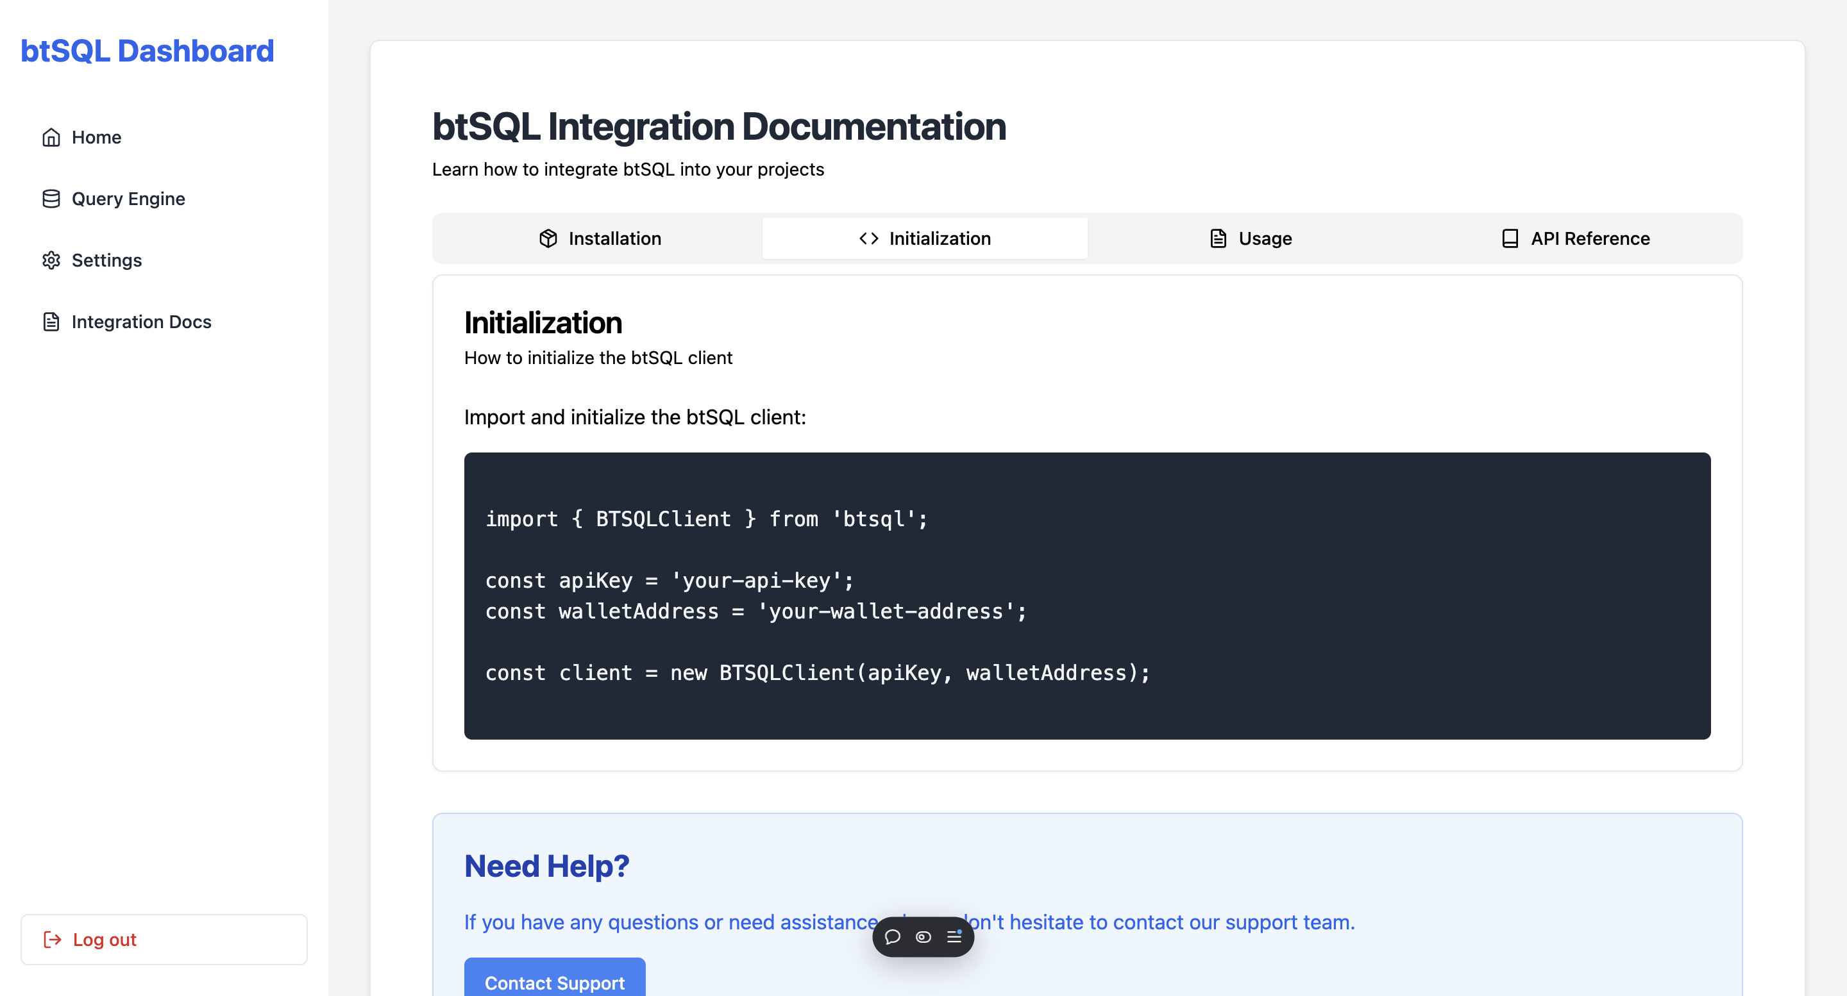Screen dimensions: 1847x996
Task: Open the btSQL Dashboard title link
Action: pyautogui.click(x=147, y=51)
